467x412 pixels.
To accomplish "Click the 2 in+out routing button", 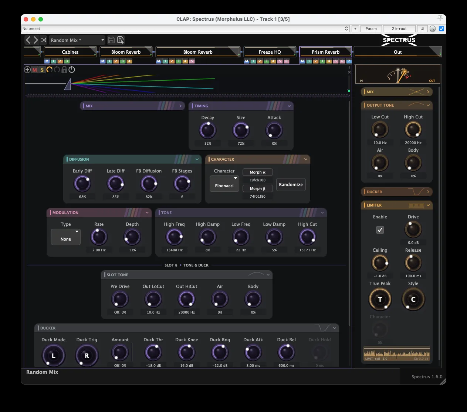I will pyautogui.click(x=399, y=29).
